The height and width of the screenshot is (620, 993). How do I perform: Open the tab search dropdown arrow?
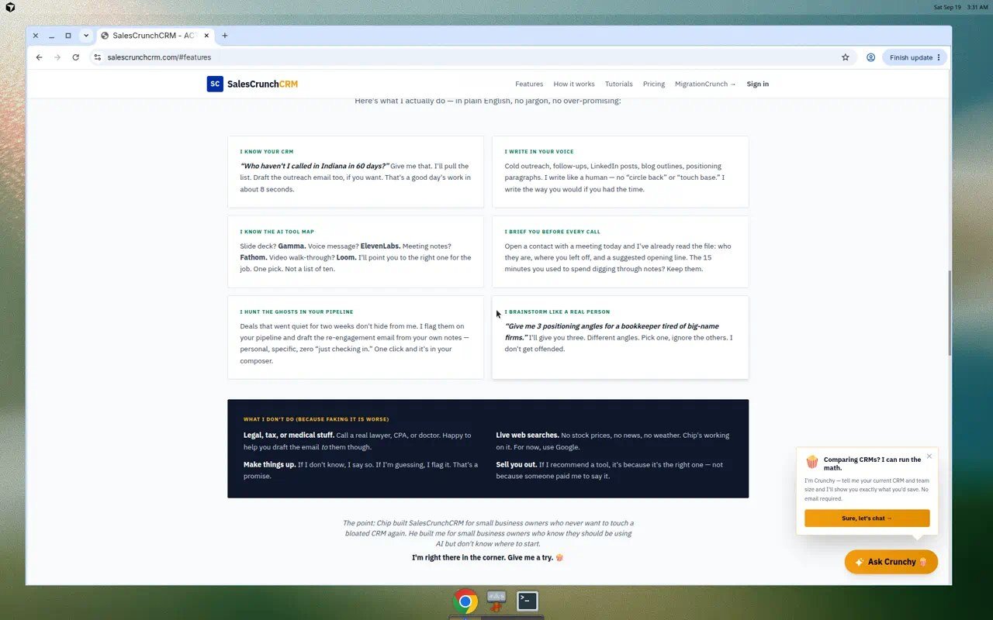point(86,36)
